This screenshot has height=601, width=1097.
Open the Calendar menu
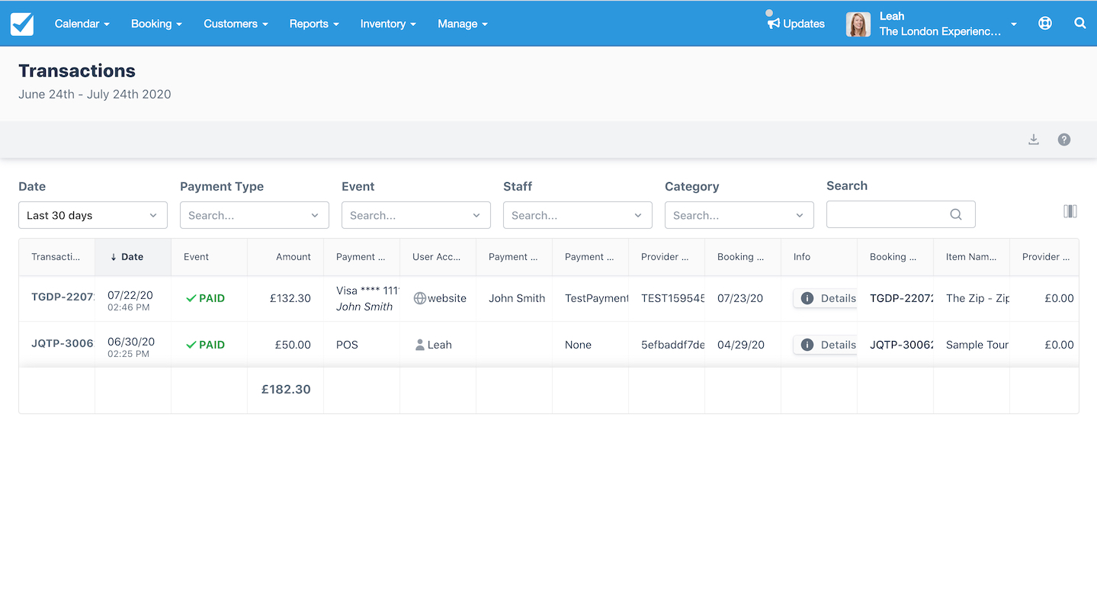coord(82,24)
